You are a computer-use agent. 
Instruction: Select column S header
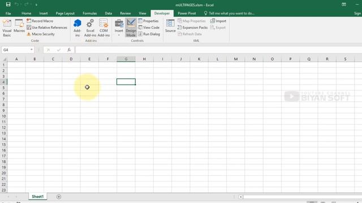[345, 59]
